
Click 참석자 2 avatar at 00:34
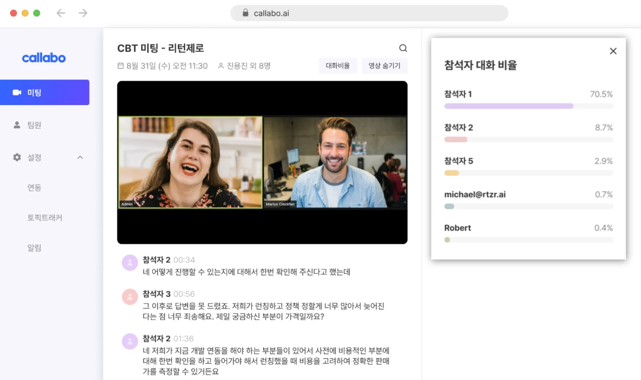click(130, 262)
